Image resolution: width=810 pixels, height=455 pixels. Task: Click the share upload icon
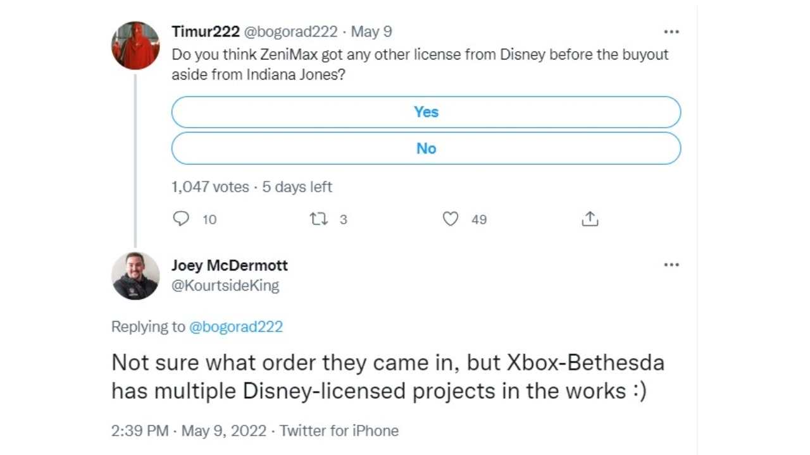pyautogui.click(x=589, y=219)
